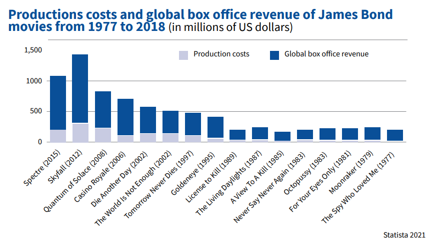
Task: Click the Spectre (2015) revenue bar
Action: pos(58,103)
